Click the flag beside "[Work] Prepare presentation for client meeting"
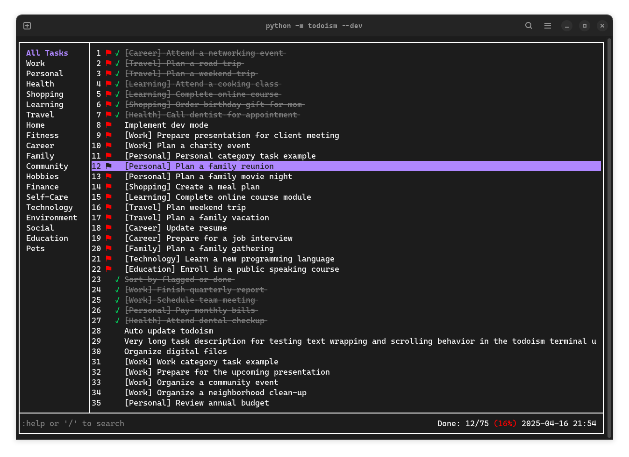This screenshot has height=457, width=629. point(109,135)
